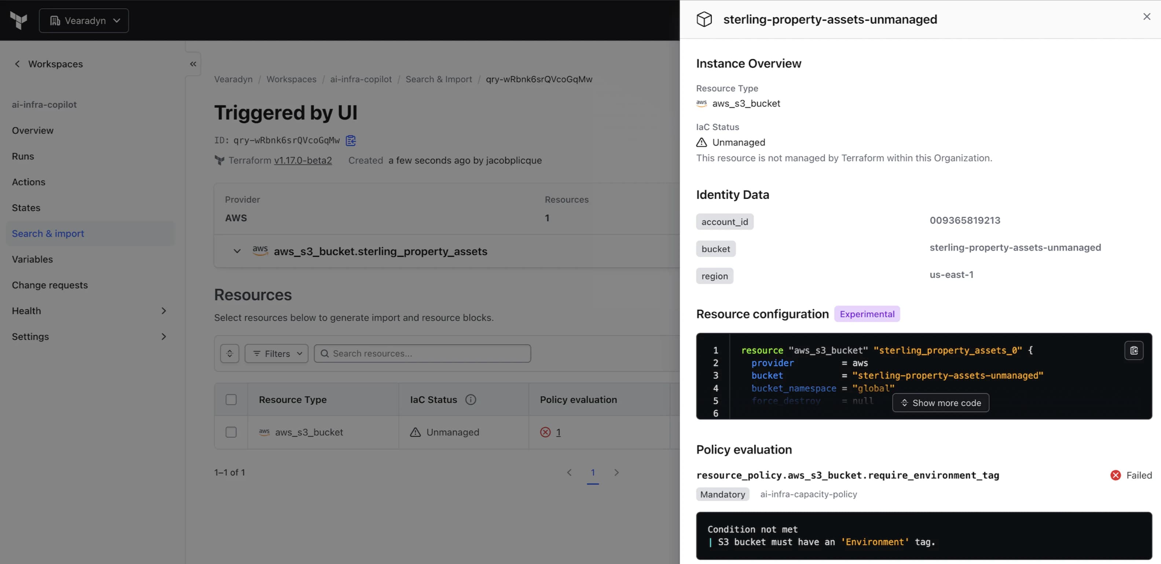Image resolution: width=1161 pixels, height=564 pixels.
Task: Click the Search & Import breadcrumb
Action: (439, 79)
